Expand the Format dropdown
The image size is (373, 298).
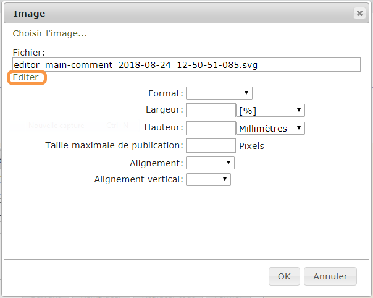point(219,93)
